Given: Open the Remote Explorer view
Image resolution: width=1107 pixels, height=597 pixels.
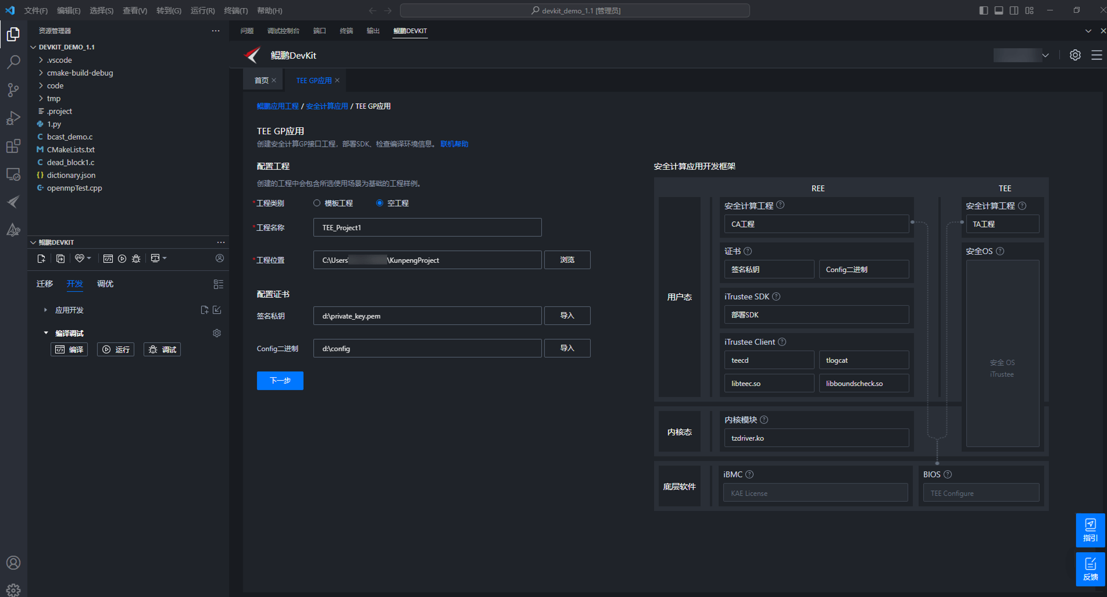Looking at the screenshot, I should click(x=13, y=174).
